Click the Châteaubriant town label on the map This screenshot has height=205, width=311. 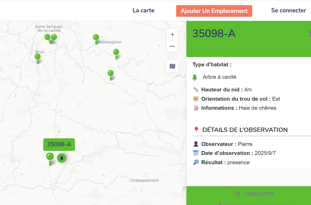[144, 180]
